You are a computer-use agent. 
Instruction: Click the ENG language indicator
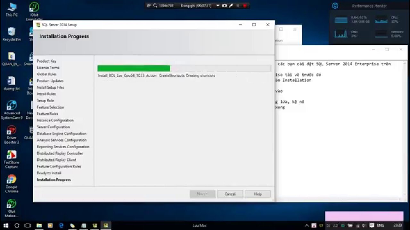tap(381, 225)
